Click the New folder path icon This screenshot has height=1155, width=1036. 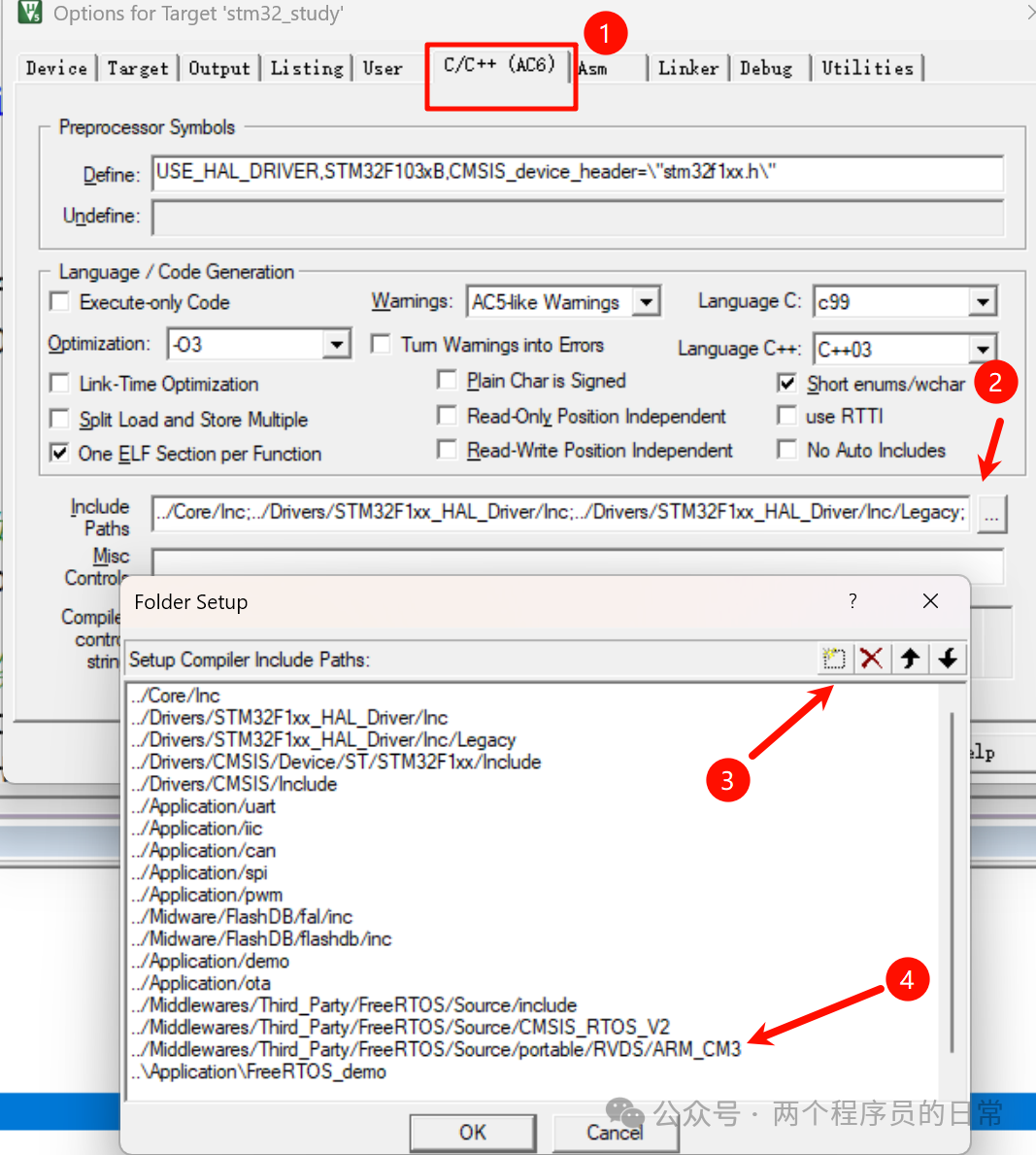tap(834, 659)
